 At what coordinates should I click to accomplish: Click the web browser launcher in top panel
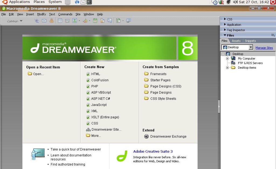point(77,2)
